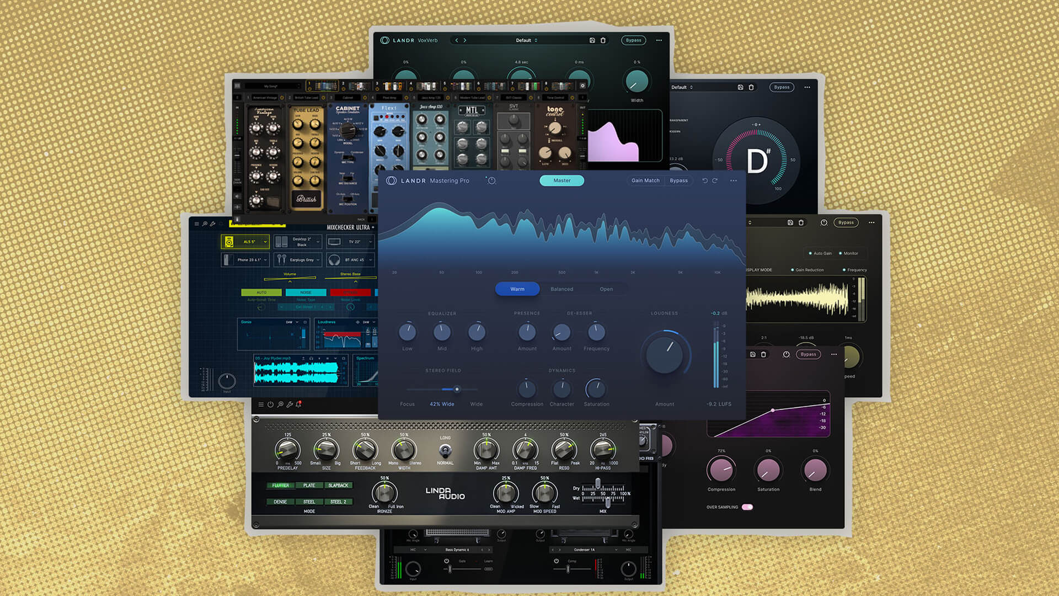Toggle Auto Gain in the yellow compressor

(x=820, y=253)
